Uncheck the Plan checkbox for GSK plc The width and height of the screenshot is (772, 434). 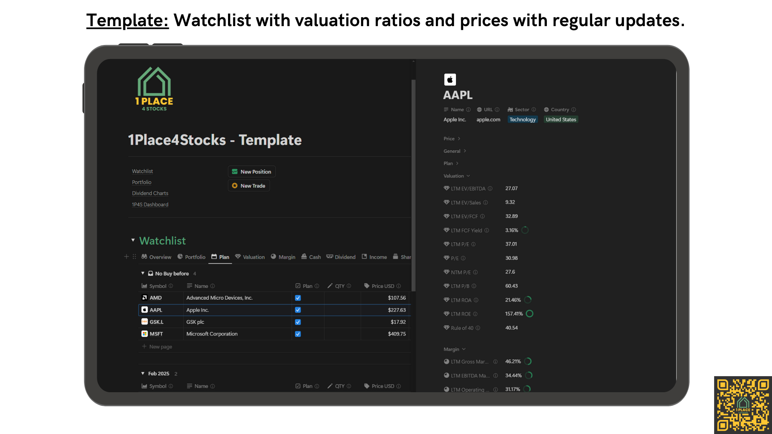(298, 322)
